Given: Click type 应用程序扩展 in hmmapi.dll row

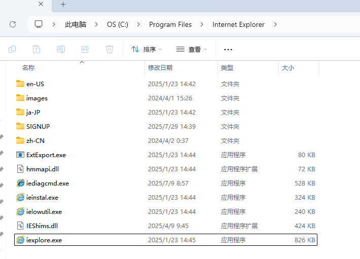Looking at the screenshot, I should 239,169.
